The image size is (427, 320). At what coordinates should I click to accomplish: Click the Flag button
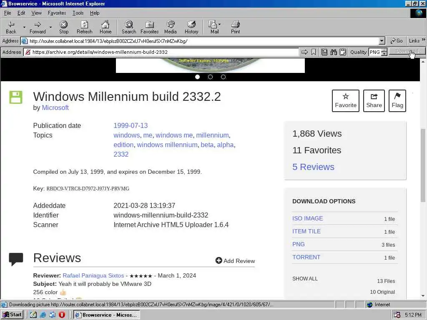tap(397, 101)
